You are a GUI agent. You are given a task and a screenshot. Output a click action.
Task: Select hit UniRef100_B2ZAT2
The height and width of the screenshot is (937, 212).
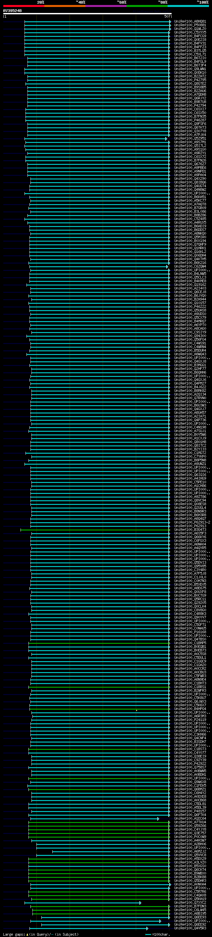pyautogui.click(x=190, y=76)
